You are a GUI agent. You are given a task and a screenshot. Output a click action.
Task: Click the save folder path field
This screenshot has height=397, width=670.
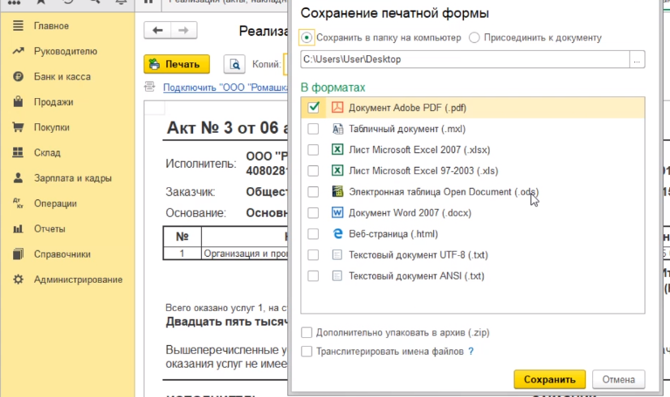[464, 60]
